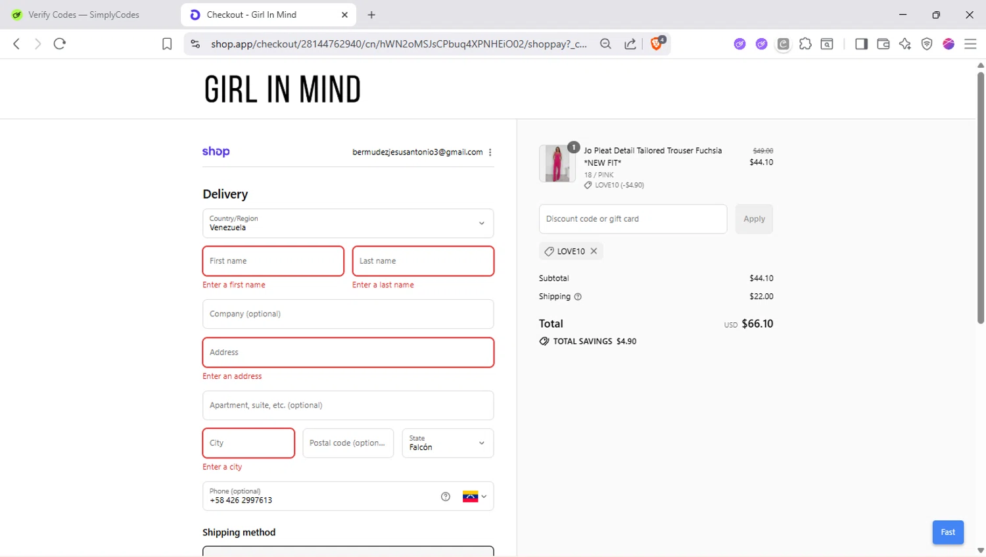The image size is (986, 557).
Task: Open the zoom magnifier in address bar
Action: pos(605,44)
